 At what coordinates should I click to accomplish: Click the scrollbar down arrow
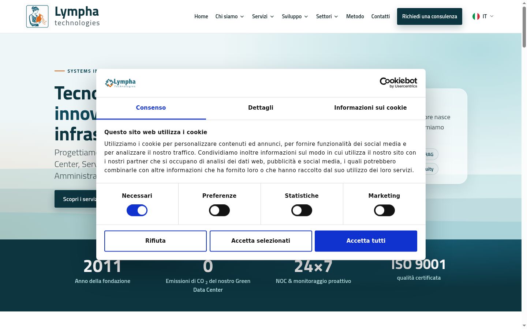524,325
